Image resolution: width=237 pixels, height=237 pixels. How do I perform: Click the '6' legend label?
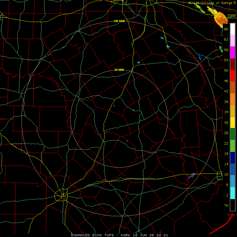pyautogui.click(x=227, y=185)
